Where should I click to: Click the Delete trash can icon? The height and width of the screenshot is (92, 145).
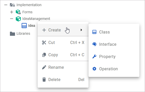[x=44, y=79]
